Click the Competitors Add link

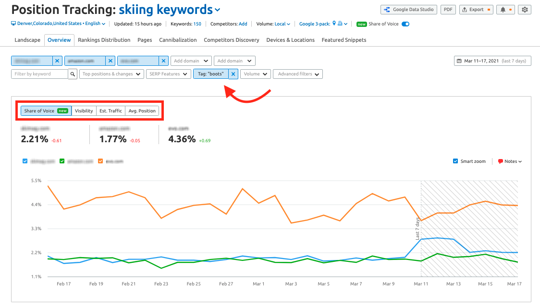(243, 24)
